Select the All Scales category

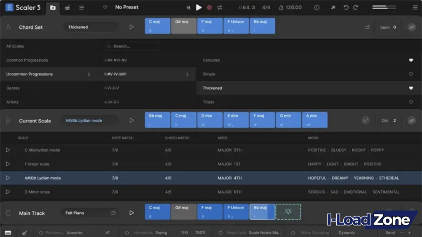coord(15,46)
